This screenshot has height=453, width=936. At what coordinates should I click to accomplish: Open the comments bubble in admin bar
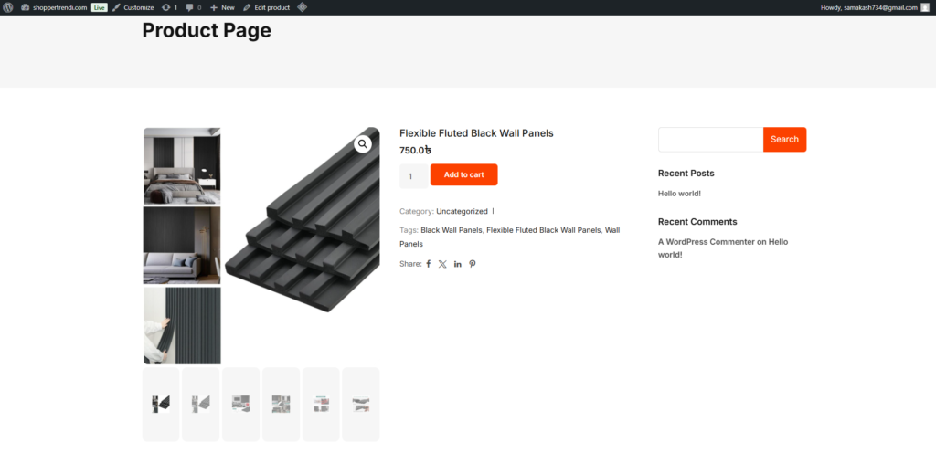pos(193,7)
